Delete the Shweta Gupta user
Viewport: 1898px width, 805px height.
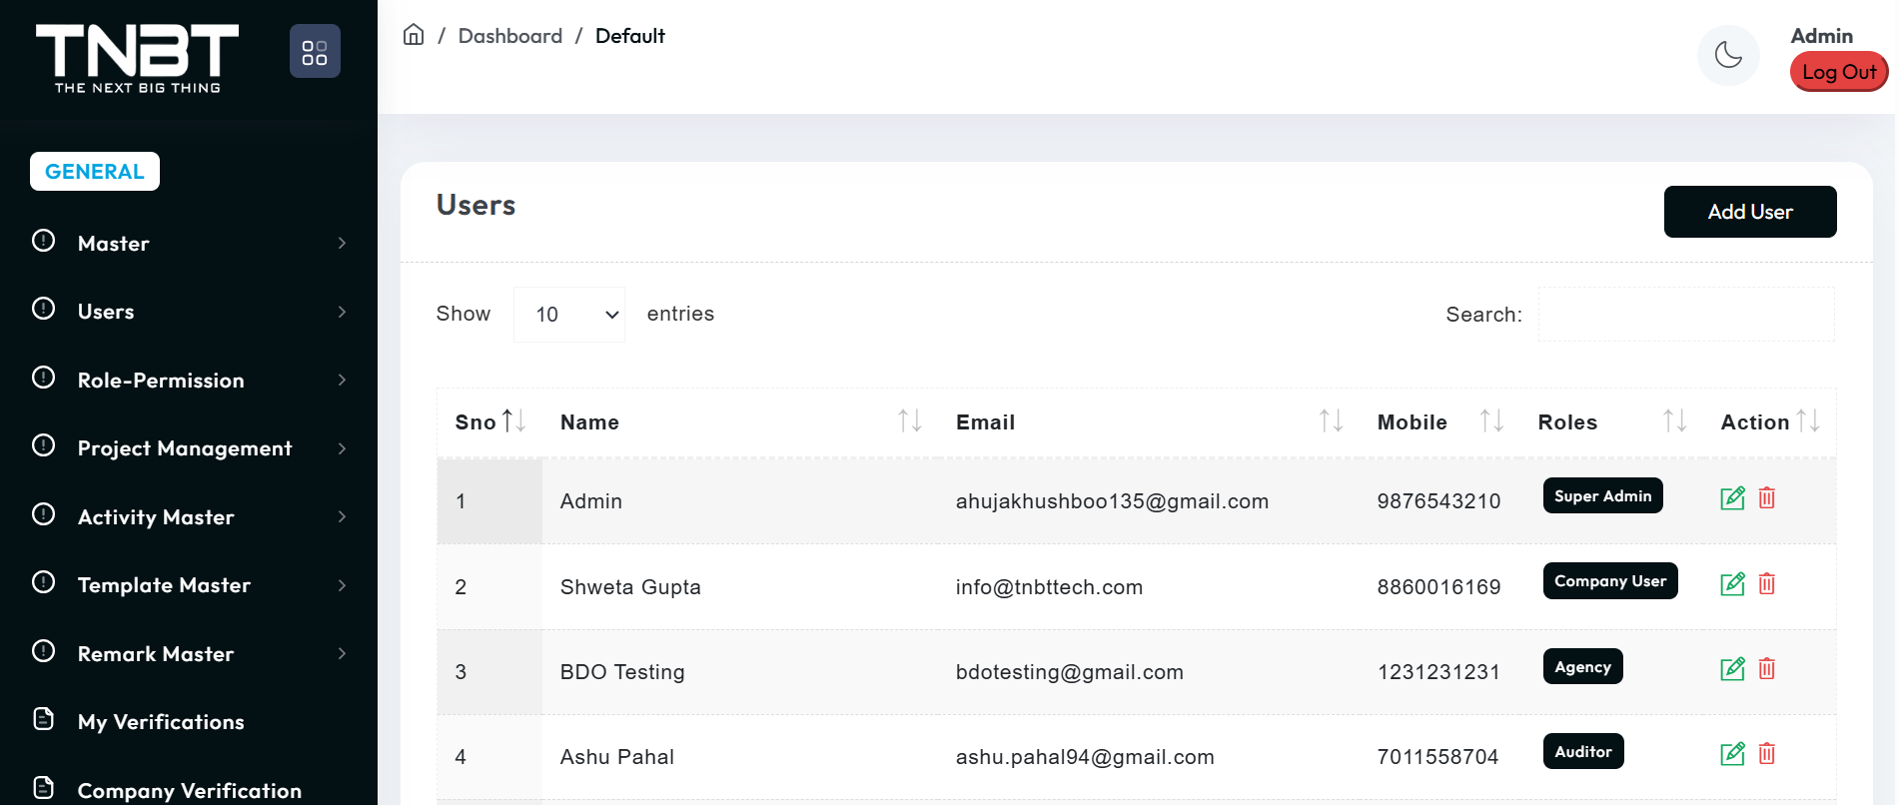pos(1766,584)
